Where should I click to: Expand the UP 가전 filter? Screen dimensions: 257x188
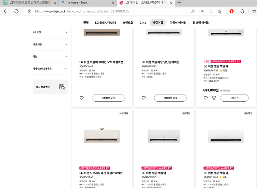50,32
